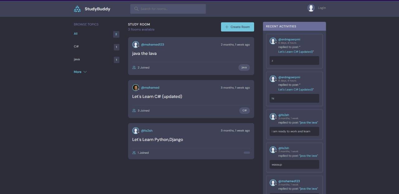Screen dimensions: 399x194
Task: Open the "java the lava" room title
Action: tap(144, 53)
